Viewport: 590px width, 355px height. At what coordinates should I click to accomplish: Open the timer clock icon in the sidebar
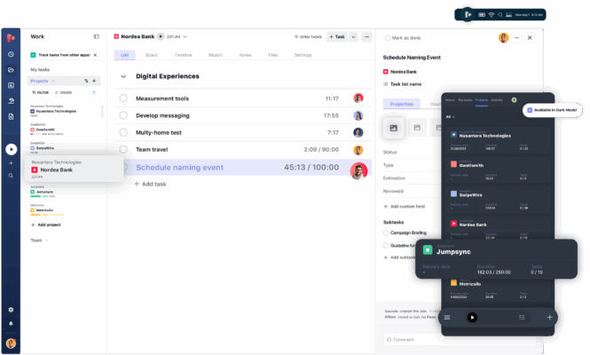11,54
